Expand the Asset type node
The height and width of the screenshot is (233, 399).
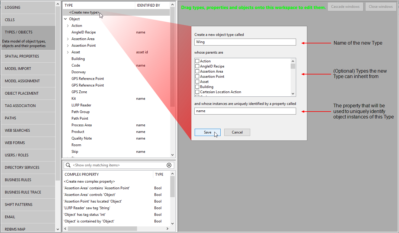click(68, 52)
